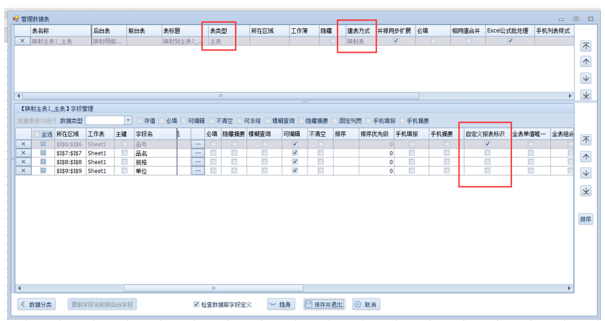Uncheck 可编辑 for the 品名 field

[294, 153]
